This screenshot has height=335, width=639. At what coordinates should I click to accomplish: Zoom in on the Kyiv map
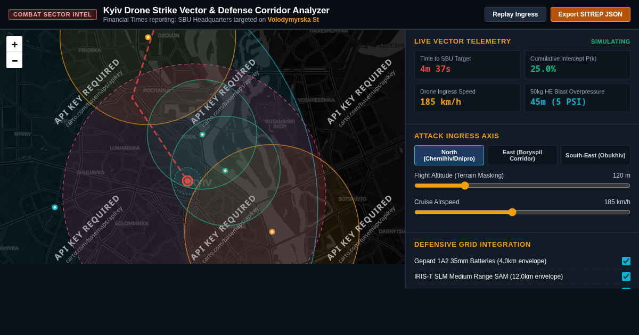click(x=14, y=44)
